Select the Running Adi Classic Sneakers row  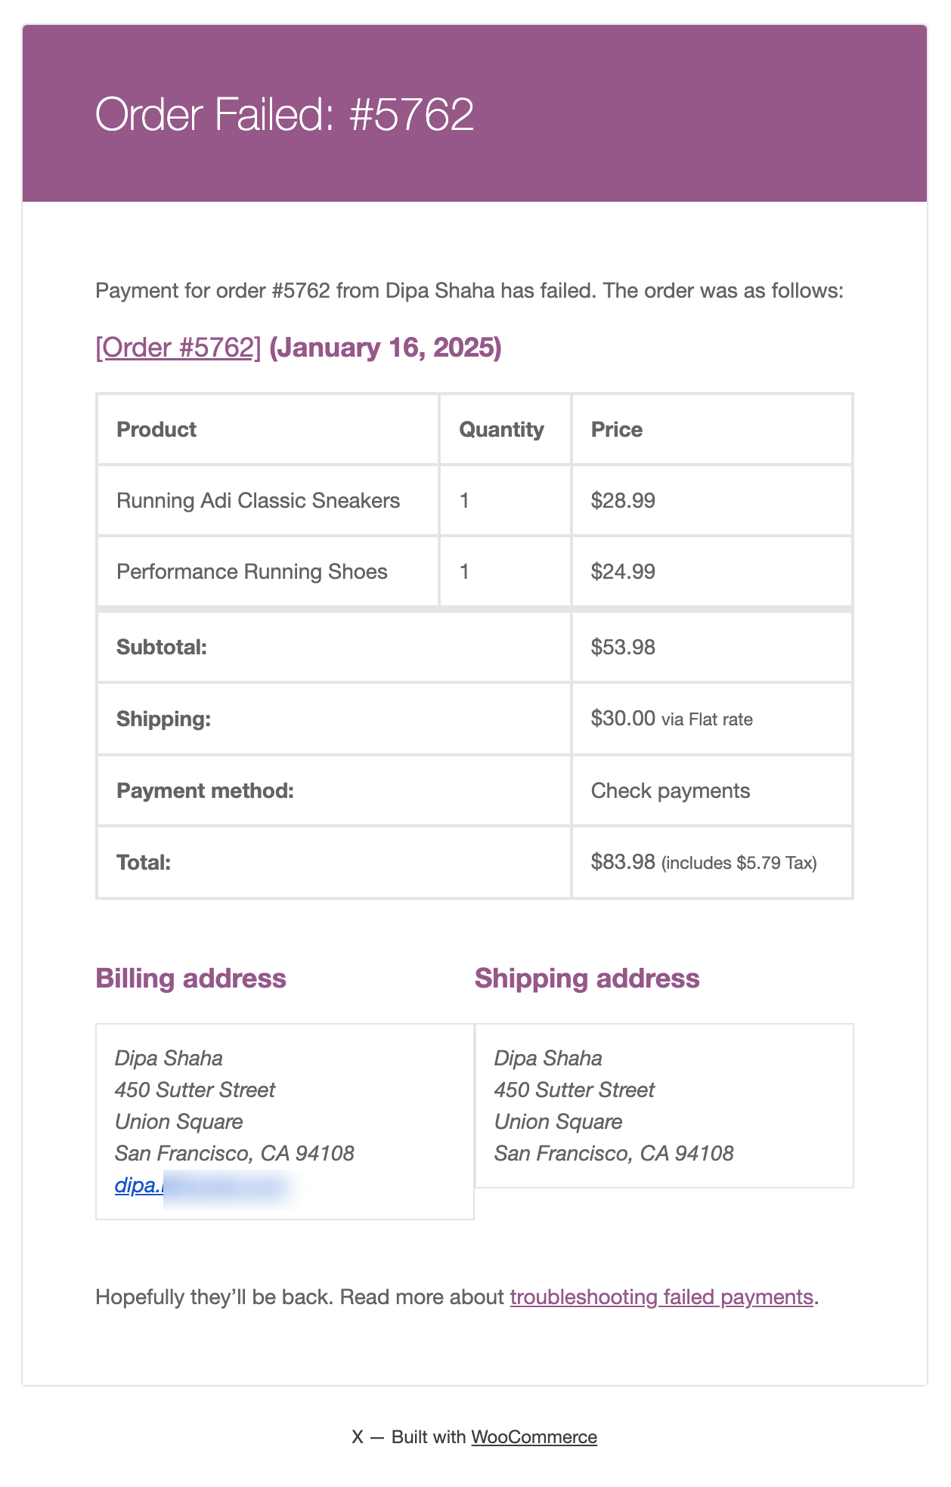click(x=475, y=500)
